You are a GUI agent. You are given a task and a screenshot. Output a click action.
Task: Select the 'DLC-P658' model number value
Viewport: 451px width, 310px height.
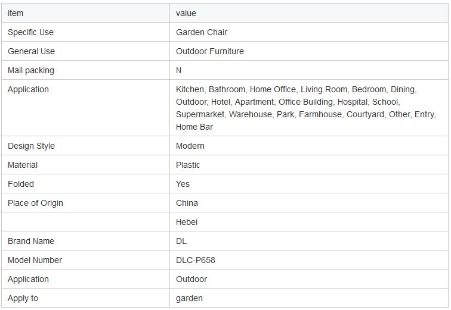point(196,260)
